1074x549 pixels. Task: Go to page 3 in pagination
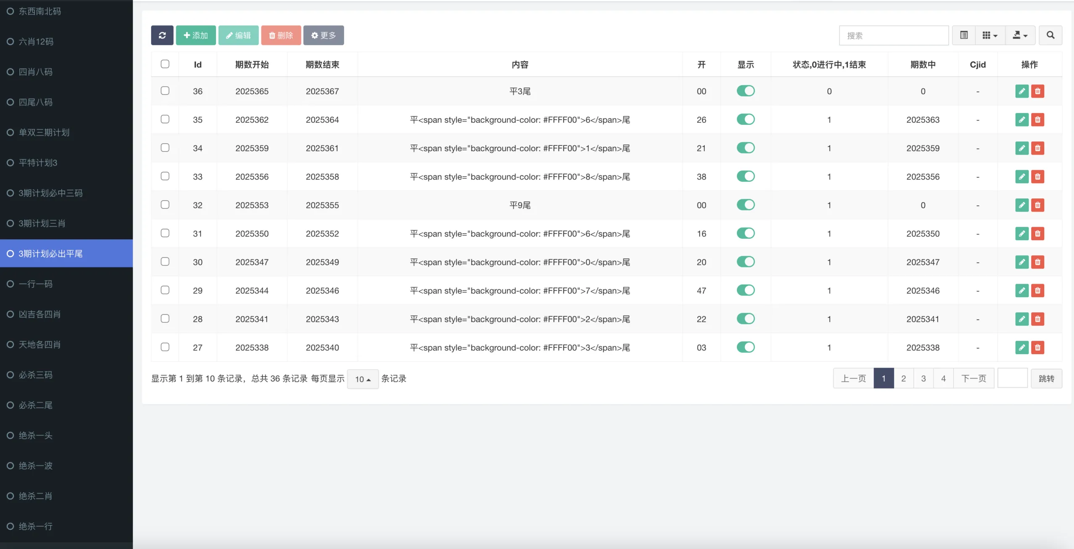pyautogui.click(x=923, y=378)
